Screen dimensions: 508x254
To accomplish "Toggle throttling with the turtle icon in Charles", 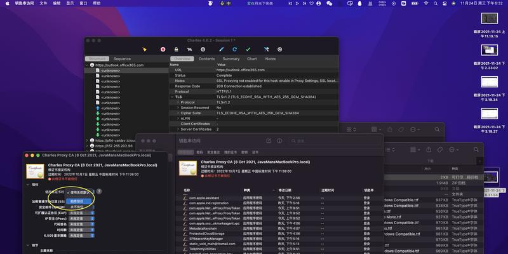I will coord(189,50).
